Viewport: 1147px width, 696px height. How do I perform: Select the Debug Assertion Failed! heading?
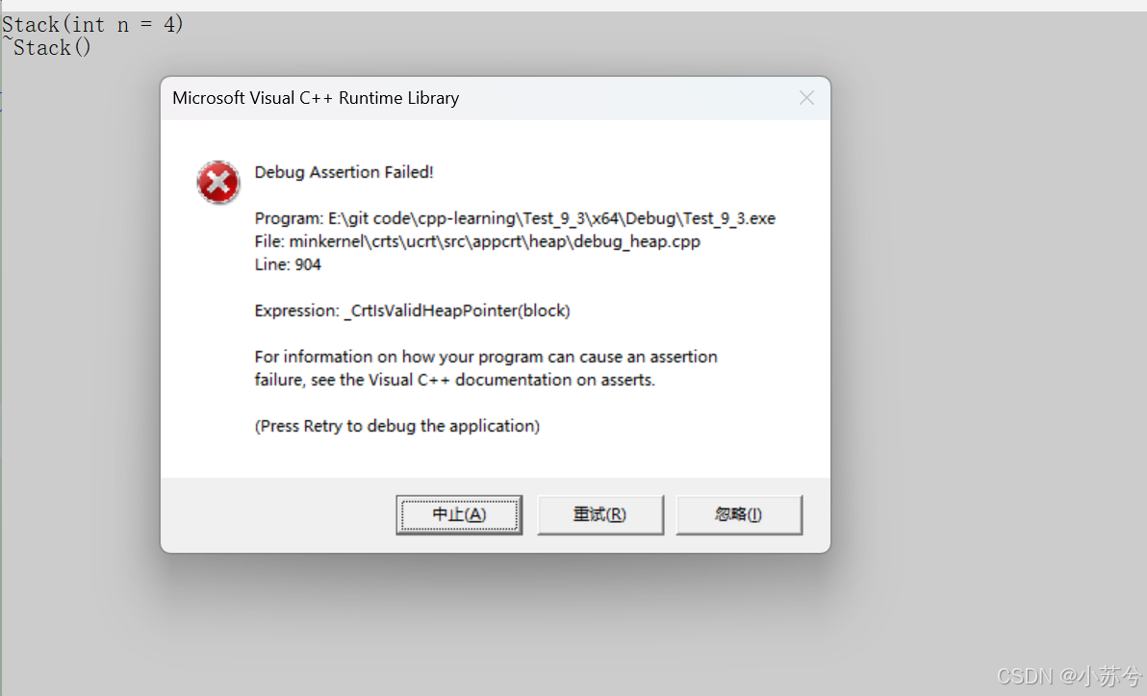click(344, 172)
